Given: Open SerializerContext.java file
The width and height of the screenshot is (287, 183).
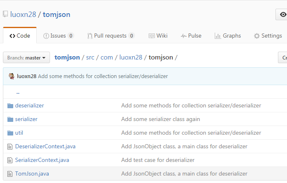Looking at the screenshot, I should tap(42, 160).
